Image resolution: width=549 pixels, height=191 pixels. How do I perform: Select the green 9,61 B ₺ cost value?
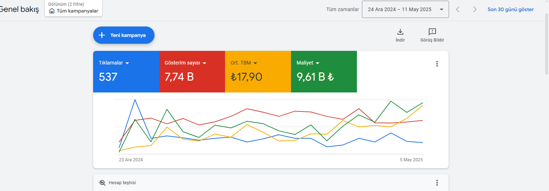315,77
